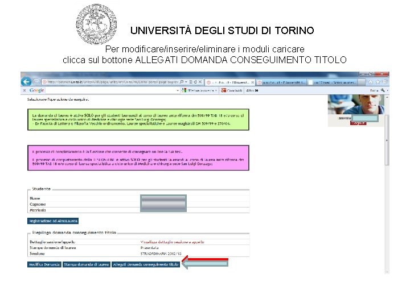The height and width of the screenshot is (307, 410).
Task: Click Allegati domanda conseguimento titolo button
Action: click(146, 264)
